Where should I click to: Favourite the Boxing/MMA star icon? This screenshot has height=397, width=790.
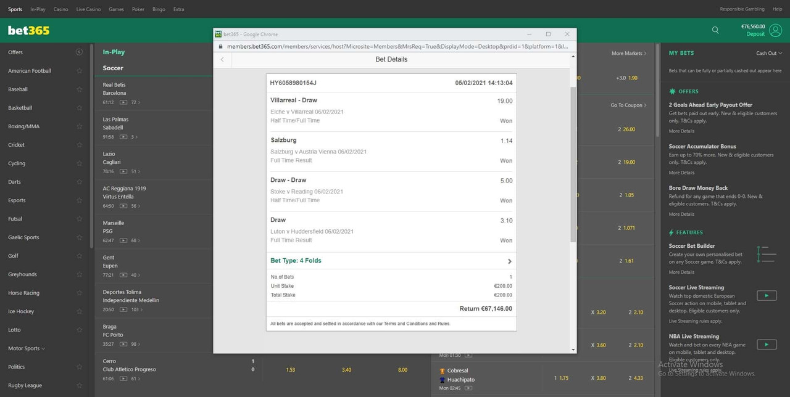click(79, 126)
